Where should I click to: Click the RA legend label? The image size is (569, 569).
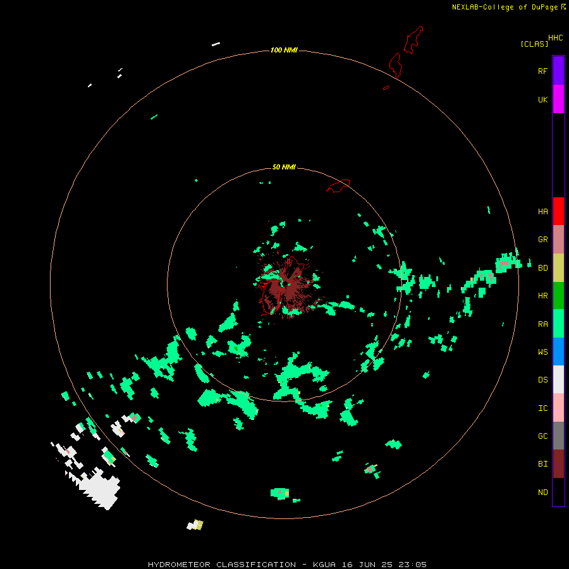click(542, 324)
